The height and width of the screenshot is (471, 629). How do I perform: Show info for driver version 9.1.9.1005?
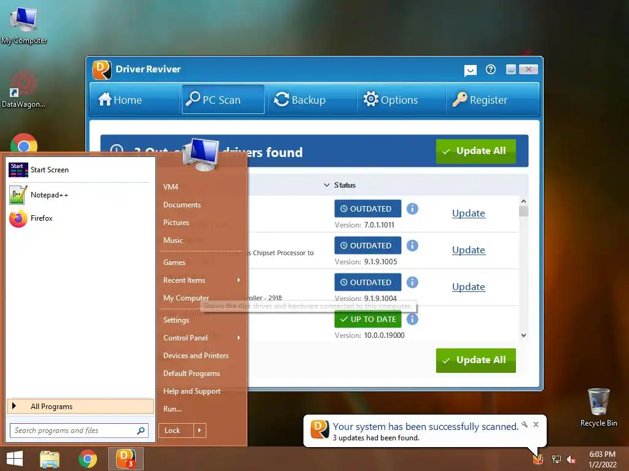412,245
